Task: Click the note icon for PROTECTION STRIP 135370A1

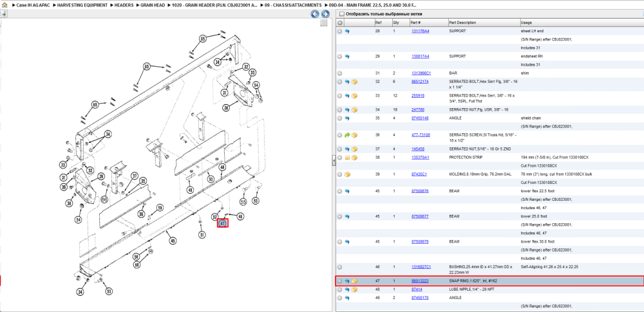Action: click(347, 157)
